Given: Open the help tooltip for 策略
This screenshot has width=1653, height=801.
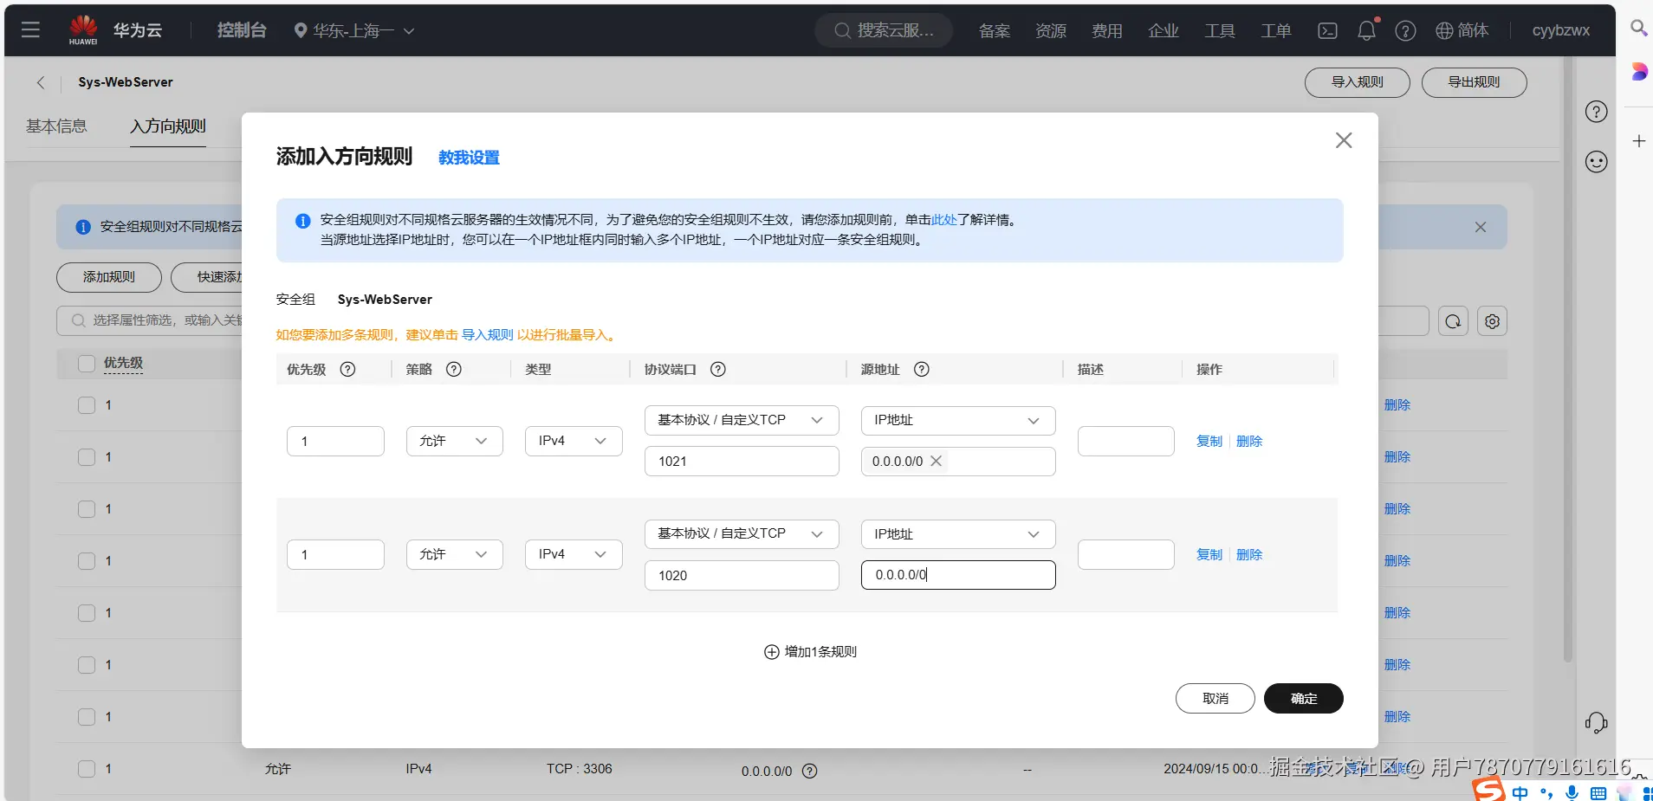Looking at the screenshot, I should [x=453, y=369].
